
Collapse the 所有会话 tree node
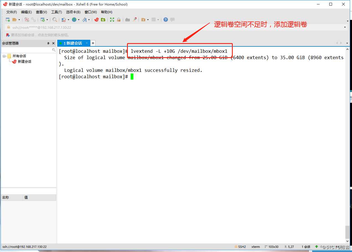4,56
